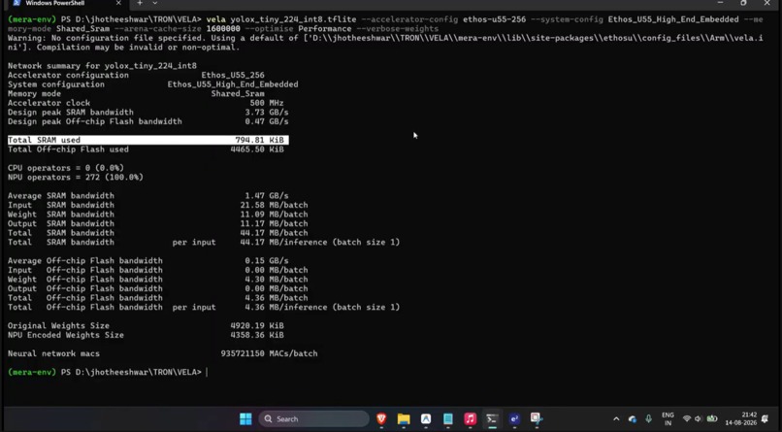Image resolution: width=782 pixels, height=432 pixels.
Task: Click the Average SRAM bandwidth line
Action: tap(148, 195)
